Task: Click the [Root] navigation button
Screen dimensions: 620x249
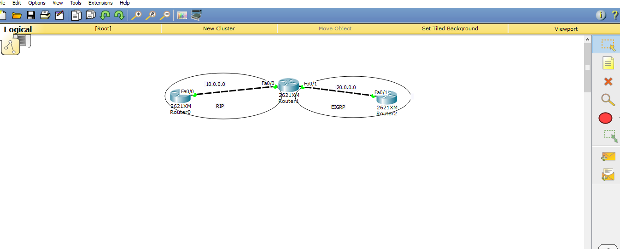Action: tap(103, 28)
